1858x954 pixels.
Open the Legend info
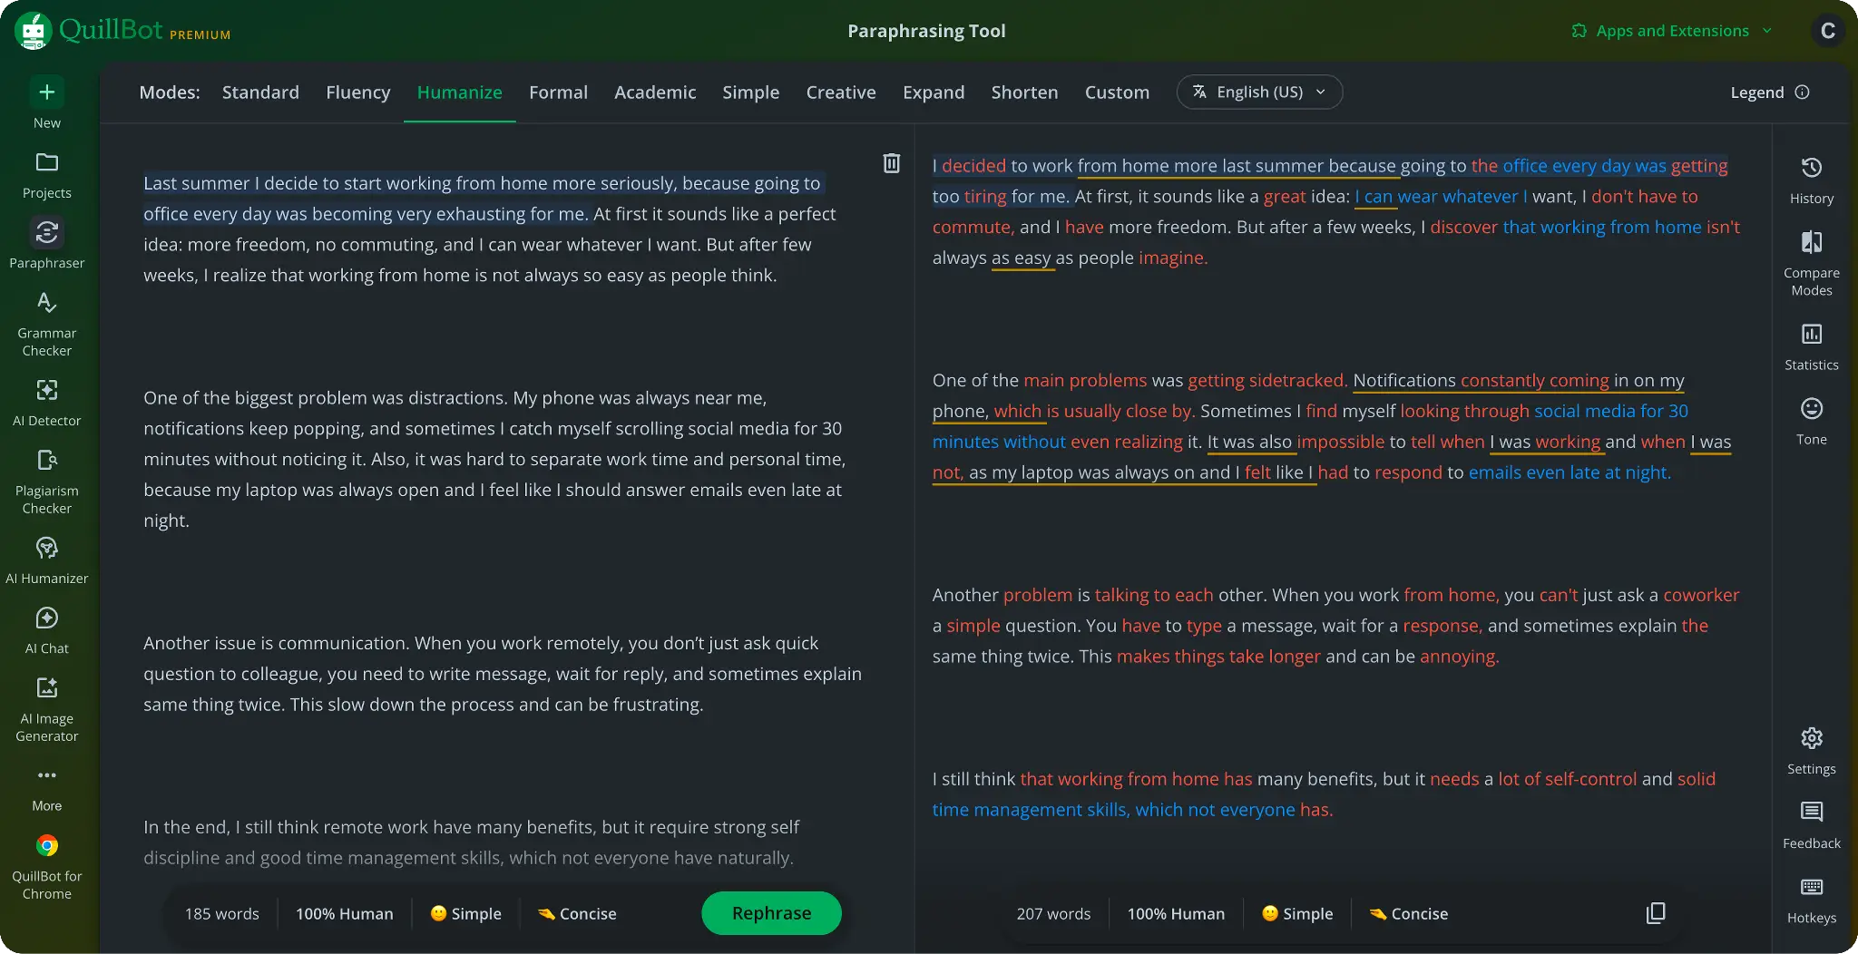pos(1768,92)
